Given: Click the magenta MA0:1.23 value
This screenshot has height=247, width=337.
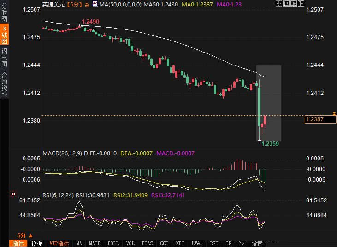Looking at the screenshot, I should [x=229, y=5].
